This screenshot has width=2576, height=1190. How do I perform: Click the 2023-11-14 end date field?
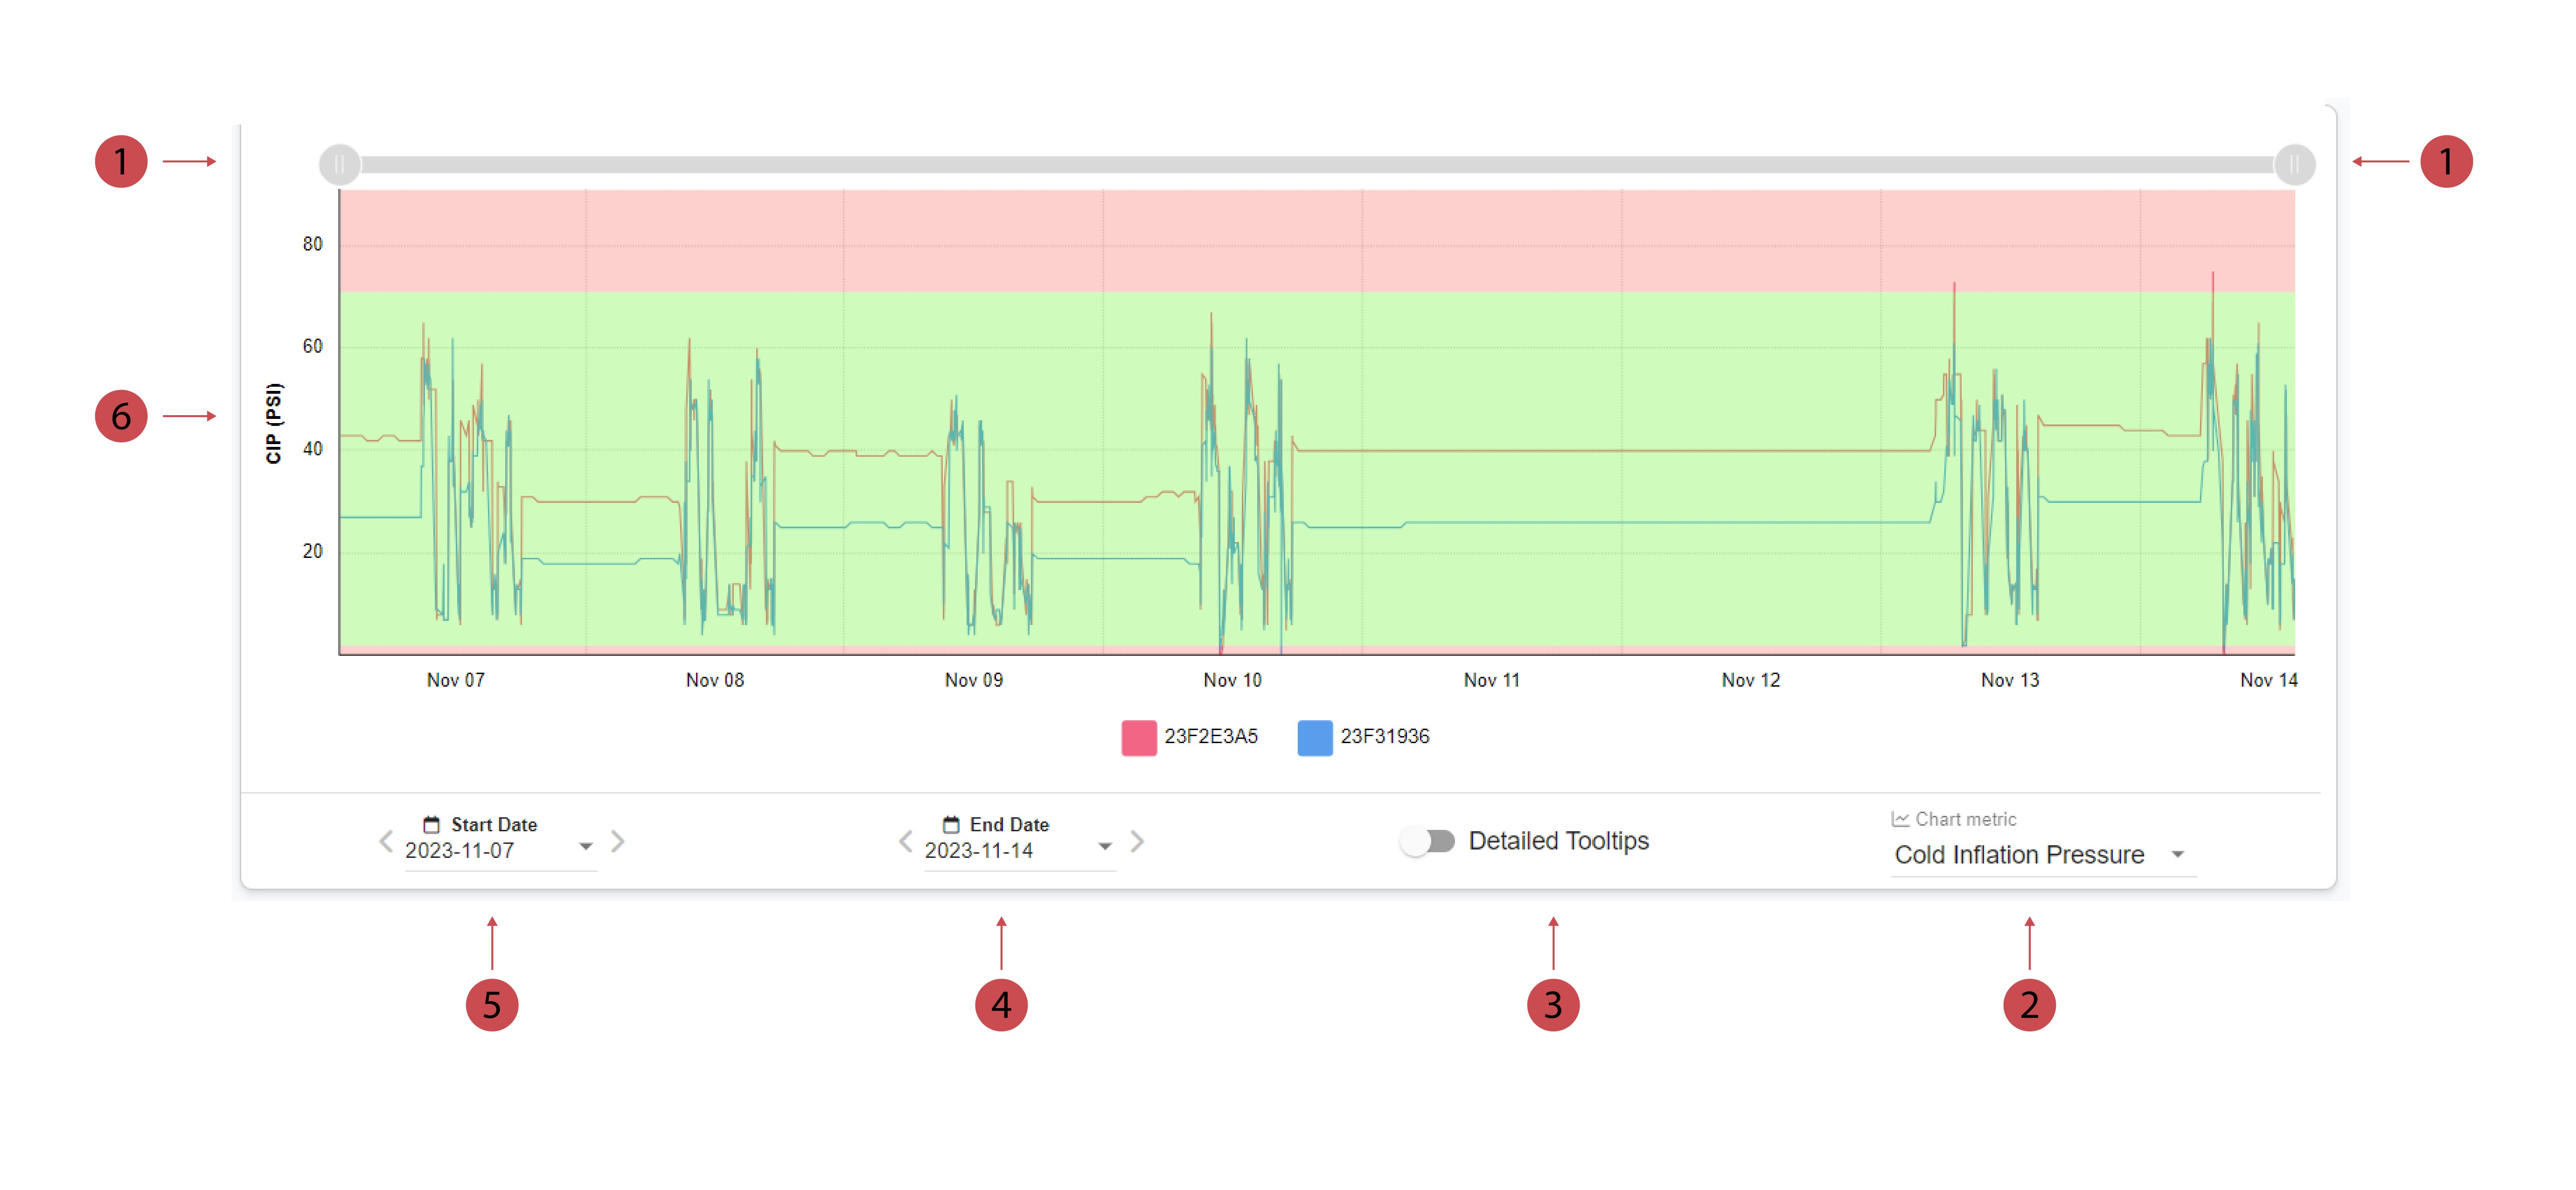(x=979, y=850)
